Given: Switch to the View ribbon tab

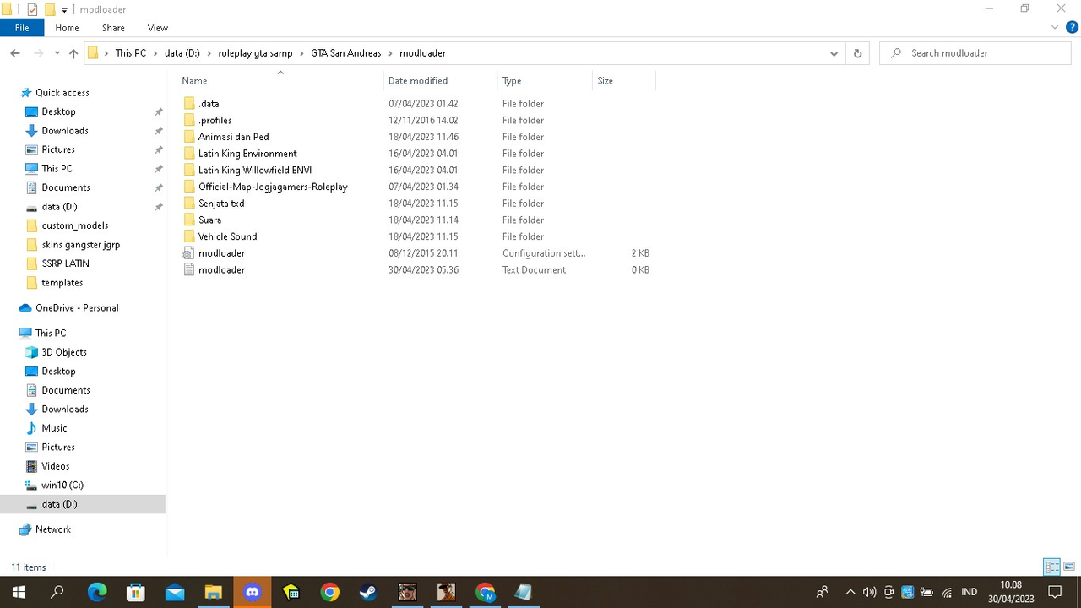Looking at the screenshot, I should (x=158, y=28).
